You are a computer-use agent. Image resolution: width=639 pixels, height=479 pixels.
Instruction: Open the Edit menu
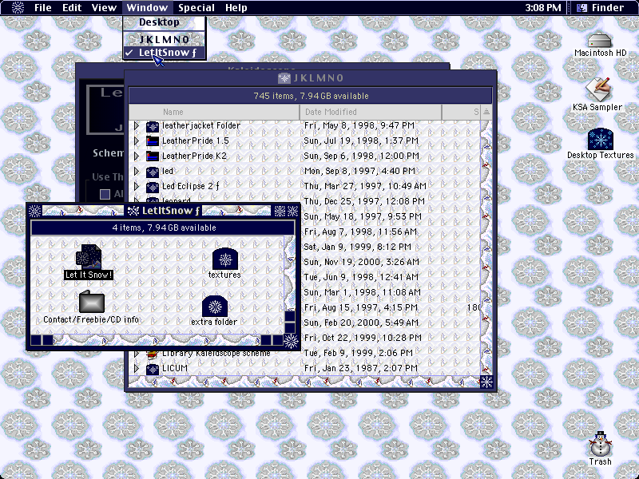pyautogui.click(x=72, y=7)
